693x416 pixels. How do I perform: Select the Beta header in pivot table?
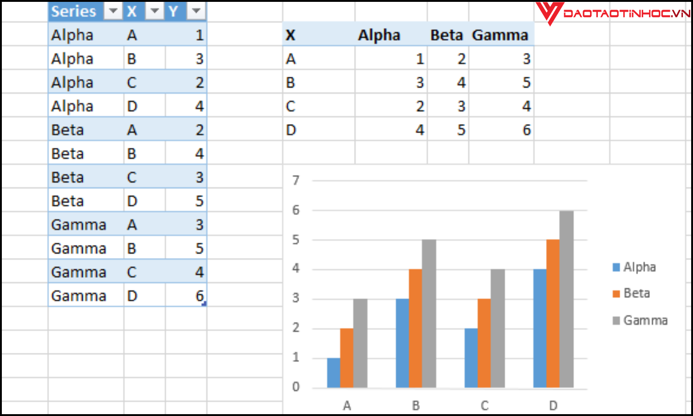point(446,35)
